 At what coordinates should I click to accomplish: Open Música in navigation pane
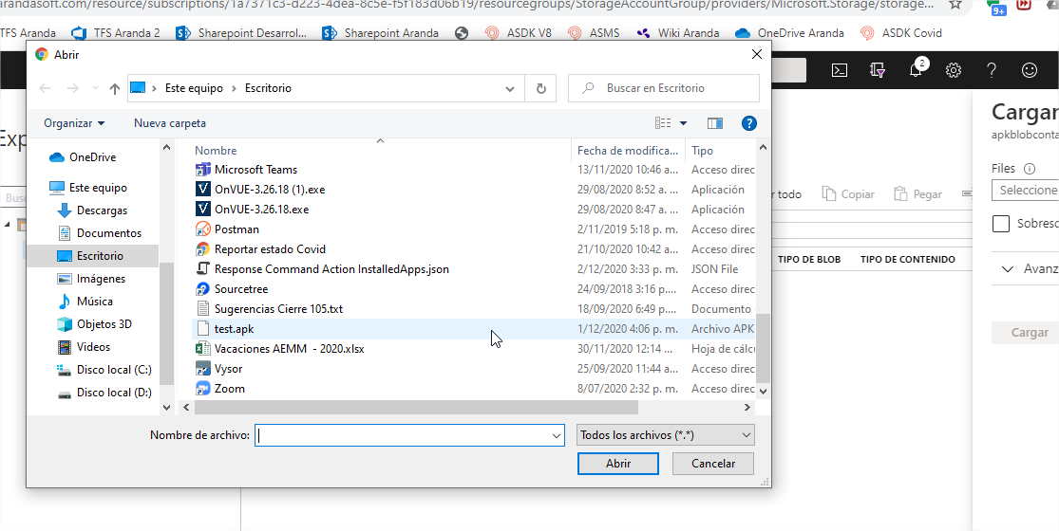pyautogui.click(x=85, y=302)
